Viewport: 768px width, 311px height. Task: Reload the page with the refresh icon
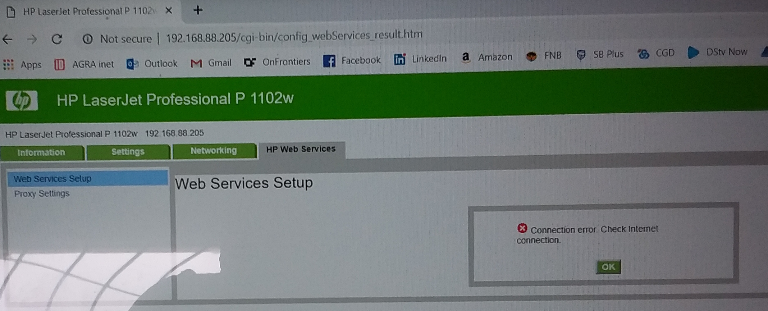point(57,39)
